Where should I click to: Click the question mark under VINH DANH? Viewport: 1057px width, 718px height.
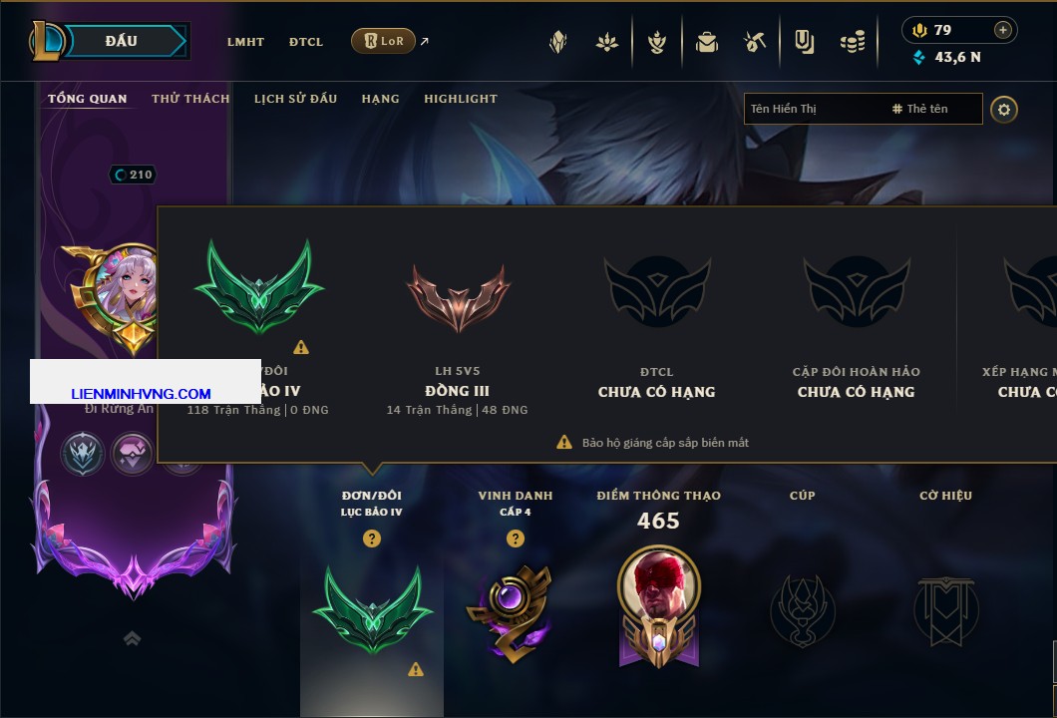[515, 538]
